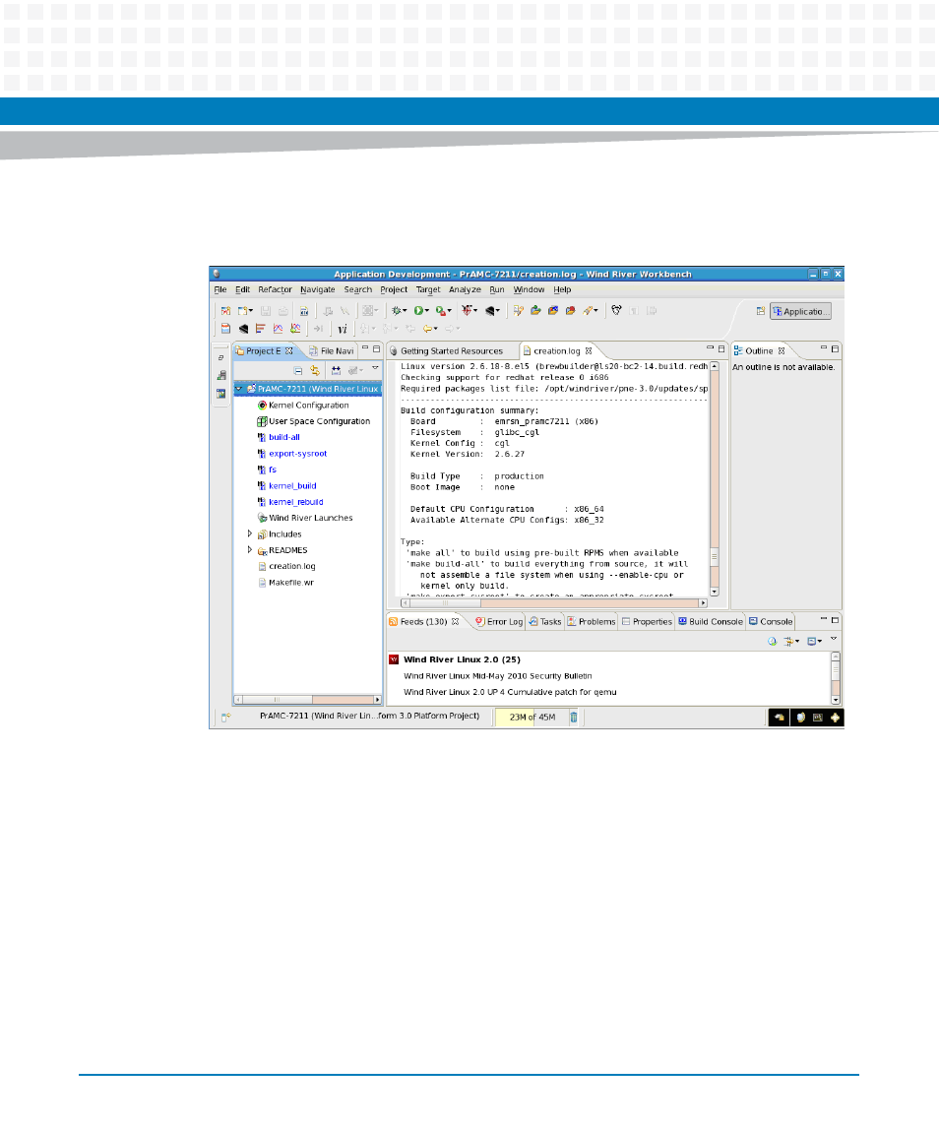Open the export-sysroot build target
939x1127 pixels.
(x=297, y=454)
